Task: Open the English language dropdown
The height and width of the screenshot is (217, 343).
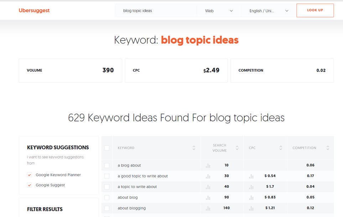Action: click(x=269, y=11)
